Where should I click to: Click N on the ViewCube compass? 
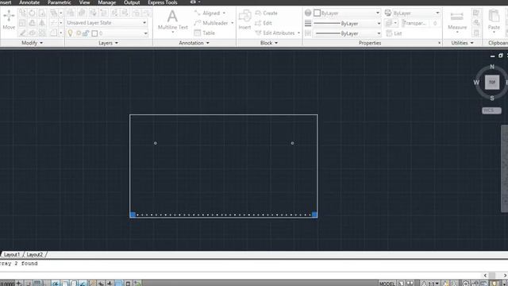(x=492, y=67)
